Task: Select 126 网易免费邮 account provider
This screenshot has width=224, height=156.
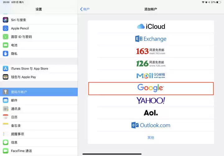Action: pyautogui.click(x=151, y=64)
